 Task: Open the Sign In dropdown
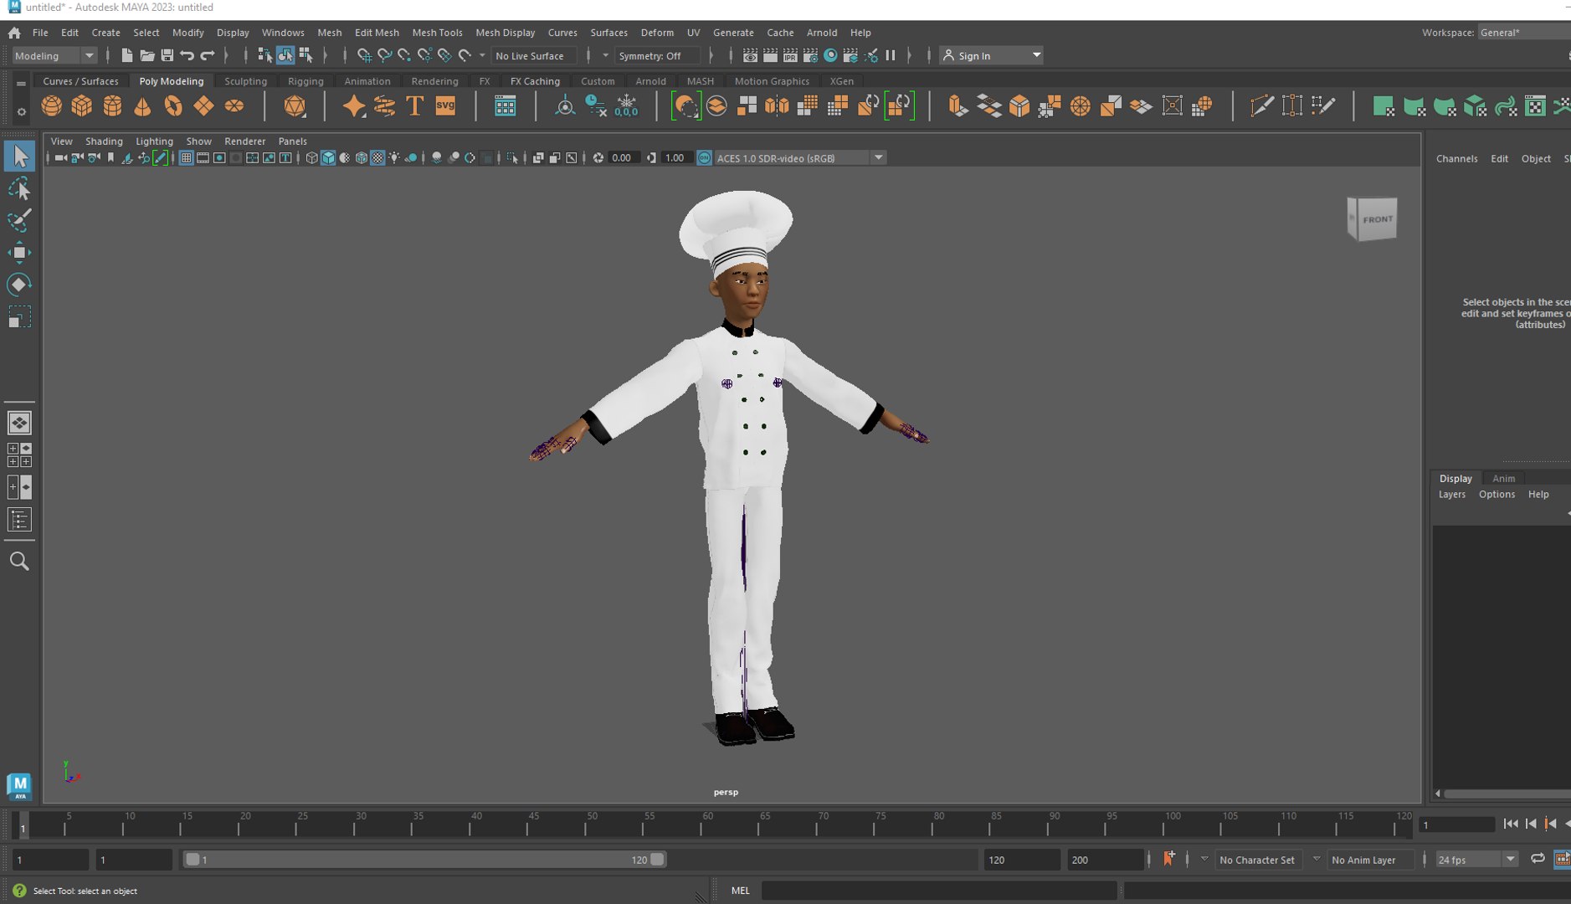[992, 55]
